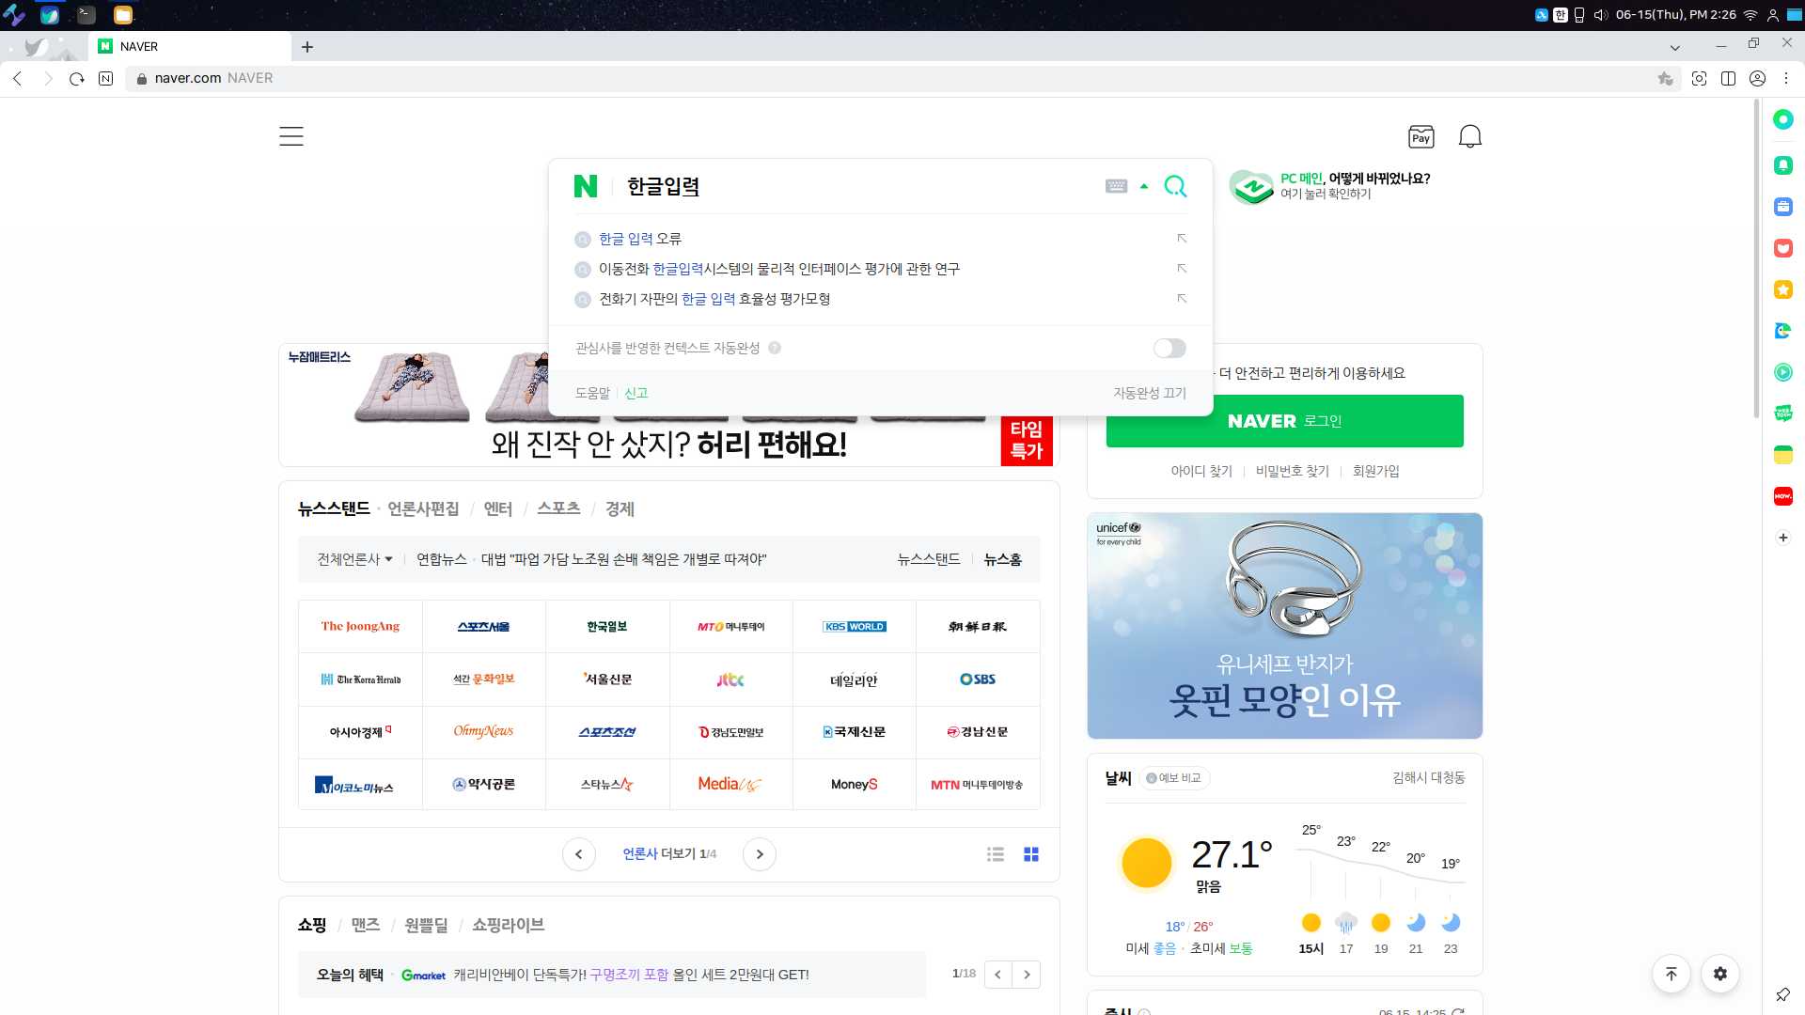Open the on-screen keyboard input tool

click(1116, 186)
